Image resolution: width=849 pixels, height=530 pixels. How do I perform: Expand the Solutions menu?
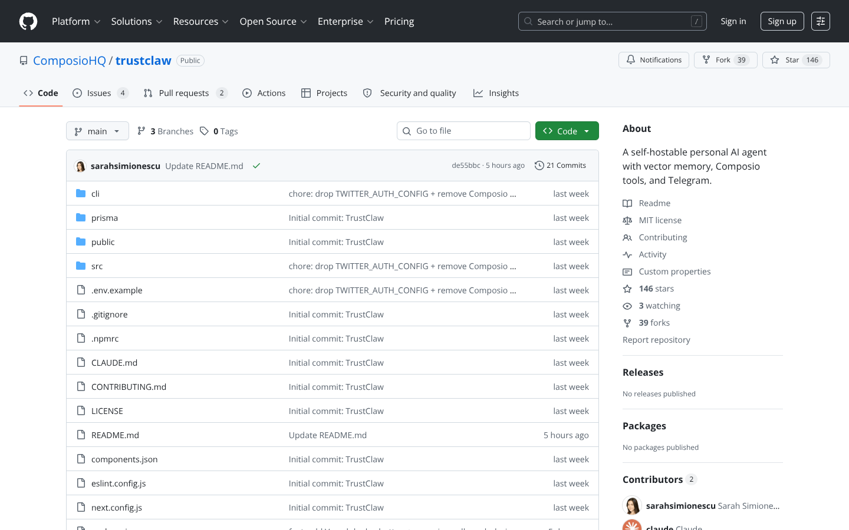(x=137, y=21)
